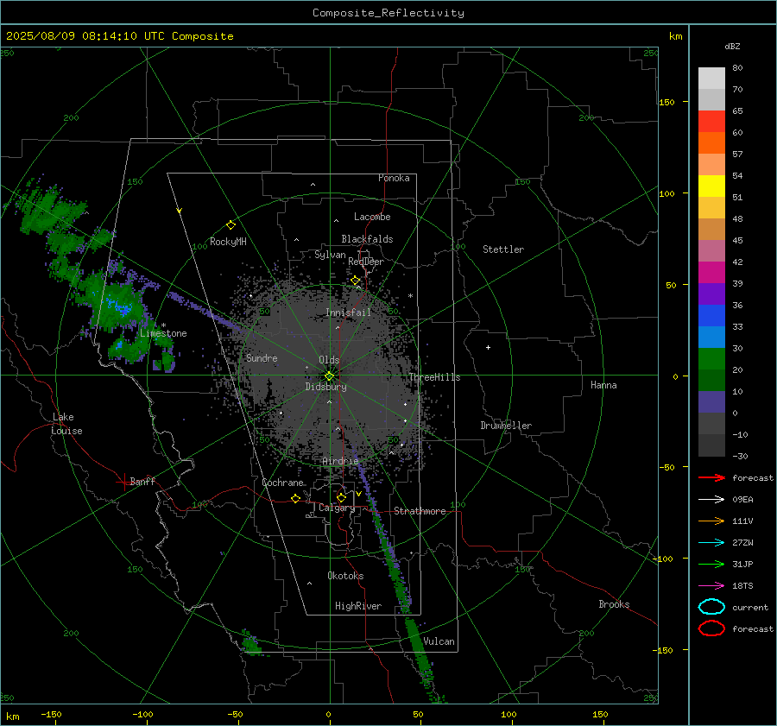
Task: Click the Stettler label
Action: (x=503, y=249)
